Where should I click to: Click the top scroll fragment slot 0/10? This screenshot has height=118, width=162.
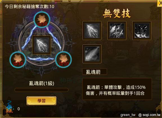pyautogui.click(x=42, y=20)
